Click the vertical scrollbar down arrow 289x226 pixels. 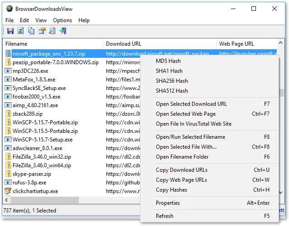click(281, 193)
